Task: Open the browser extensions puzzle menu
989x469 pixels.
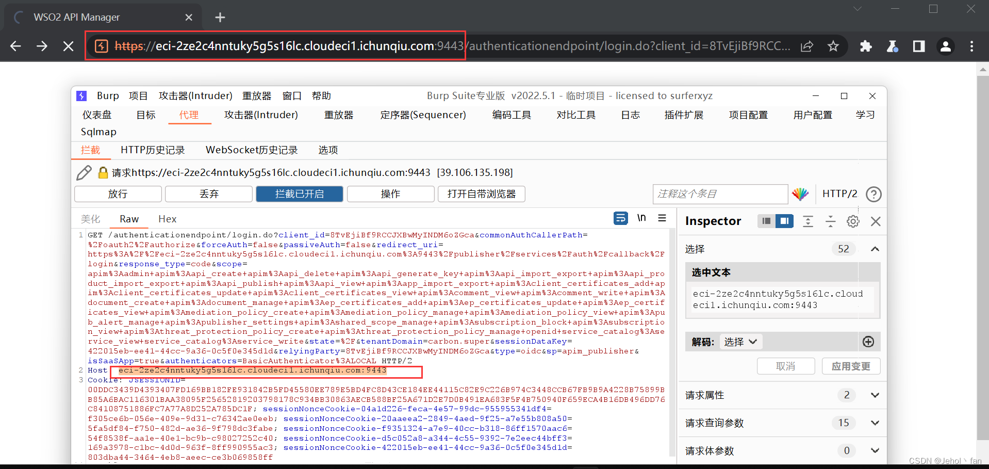Action: click(866, 46)
